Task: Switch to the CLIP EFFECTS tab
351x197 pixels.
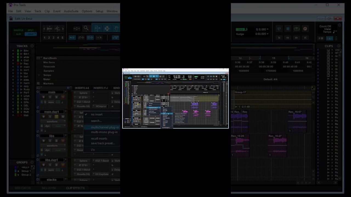Action: pos(144,127)
